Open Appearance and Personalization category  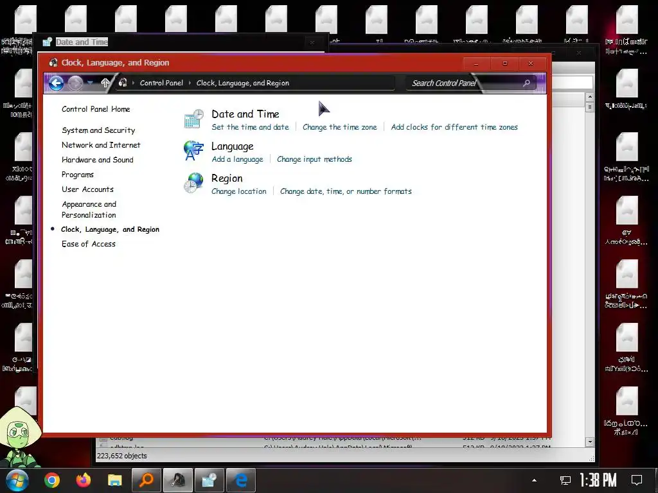[89, 209]
